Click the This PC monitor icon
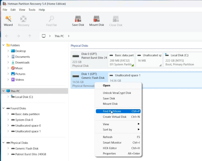202x161 pixels. click(x=8, y=91)
